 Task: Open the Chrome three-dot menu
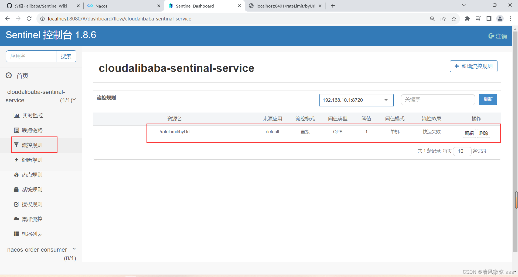(510, 19)
